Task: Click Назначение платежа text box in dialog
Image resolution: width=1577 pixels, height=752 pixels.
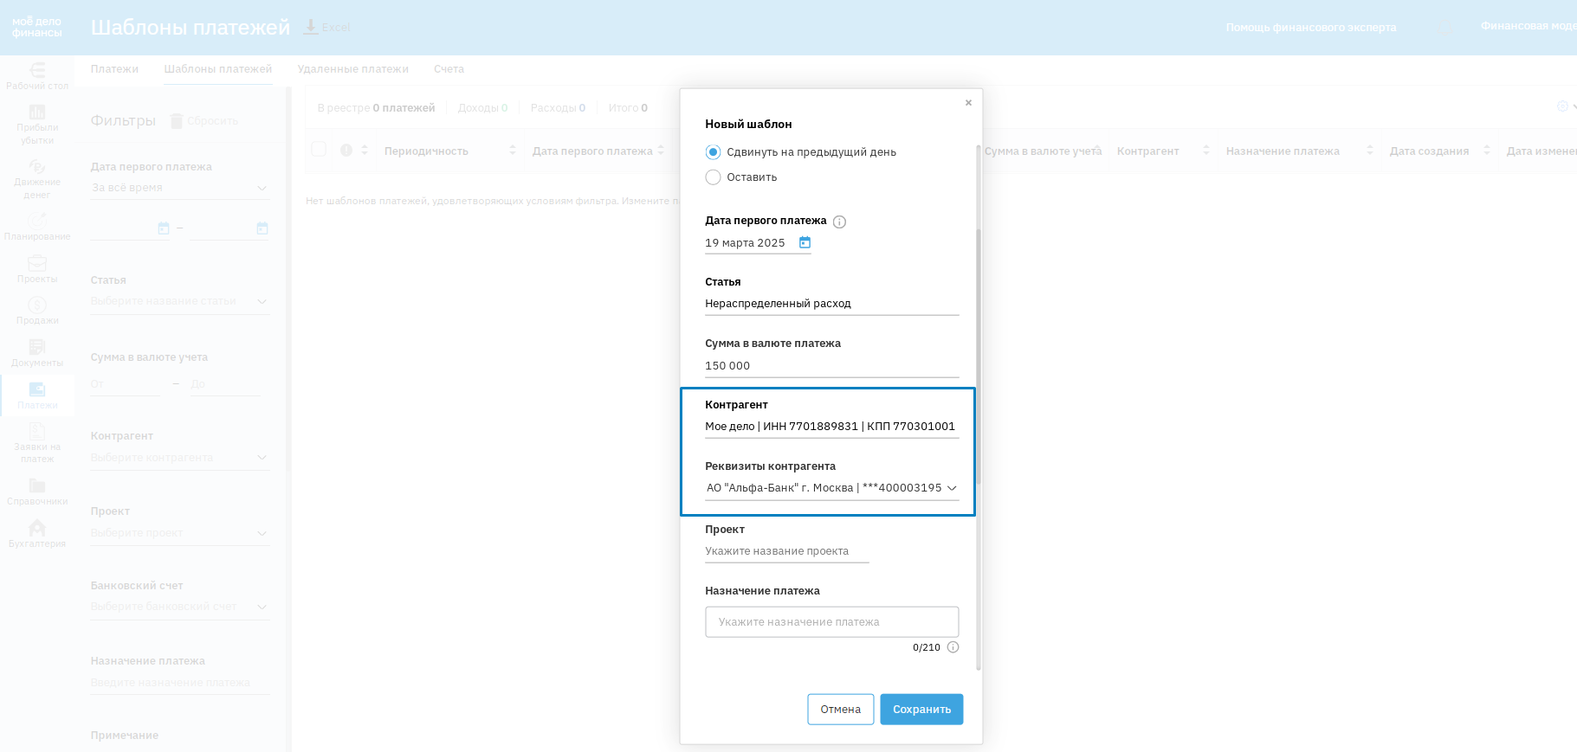Action: pyautogui.click(x=832, y=622)
